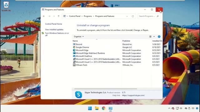Select Visual C++ 2015-2019 Redistributable (x86)
This screenshot has height=112, width=200.
coord(98,62)
